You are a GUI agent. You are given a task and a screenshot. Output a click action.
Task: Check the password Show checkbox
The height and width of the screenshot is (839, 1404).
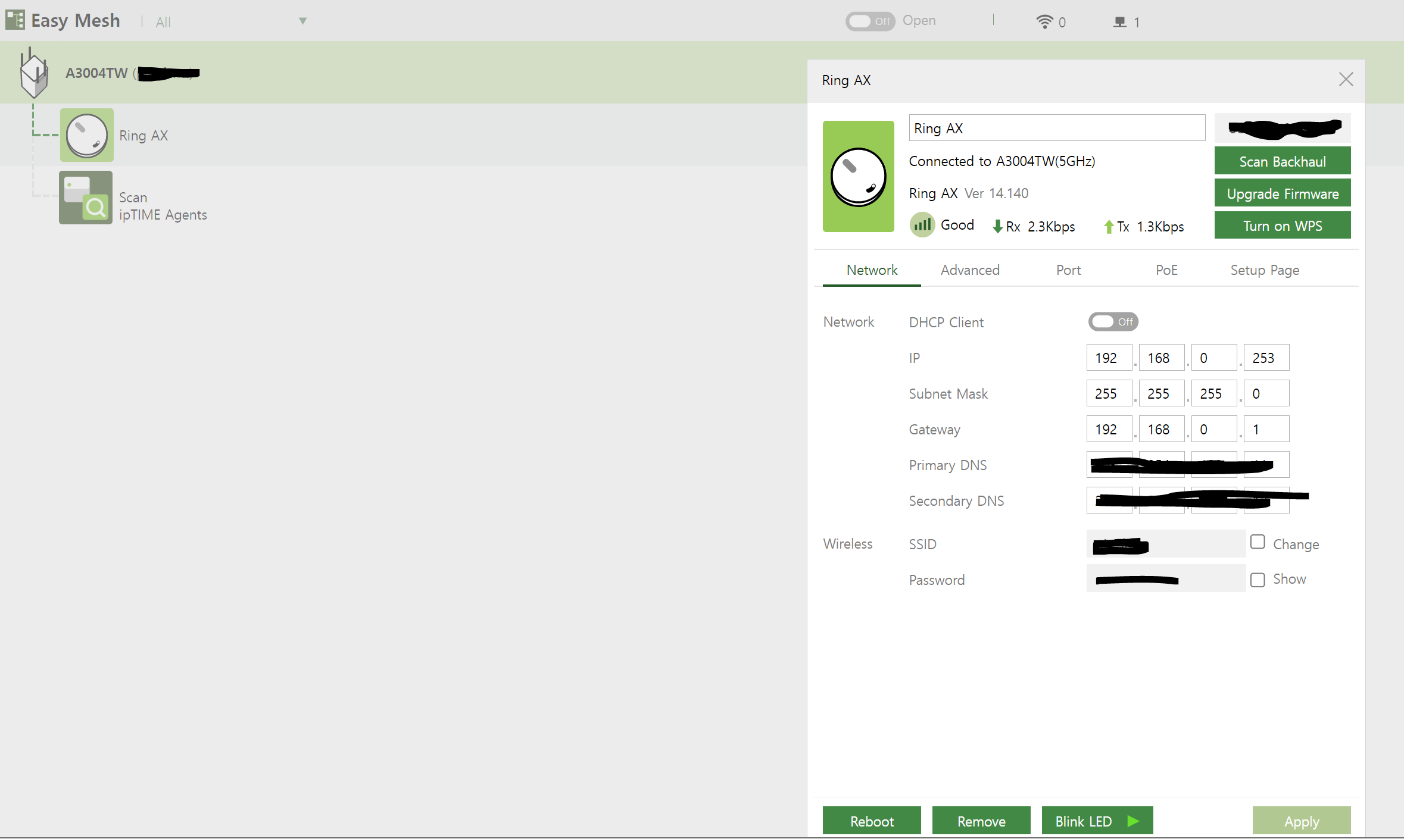tap(1258, 580)
